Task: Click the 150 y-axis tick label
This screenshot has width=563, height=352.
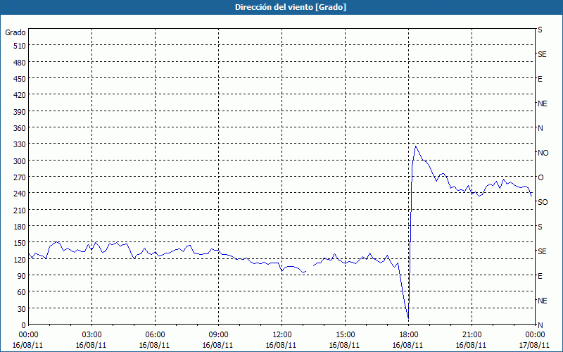Action: click(20, 243)
